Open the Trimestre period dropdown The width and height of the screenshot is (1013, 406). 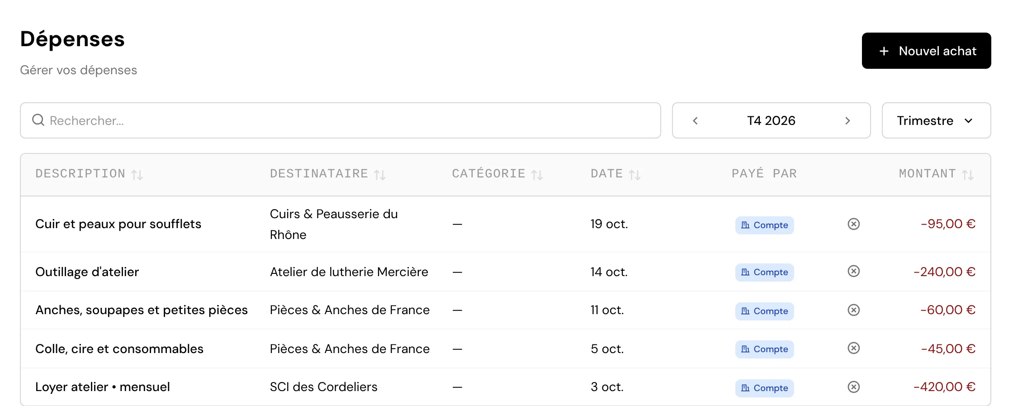click(936, 120)
